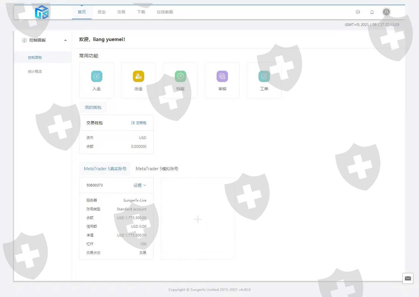This screenshot has width=419, height=297.
Task: Open the 在线客服 menu
Action: [x=165, y=12]
